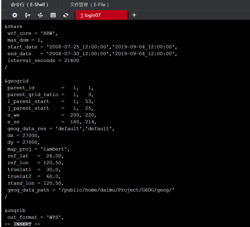Click the multi-direction arrows toolbar icon
This screenshot has width=250, height=227.
pos(40,15)
